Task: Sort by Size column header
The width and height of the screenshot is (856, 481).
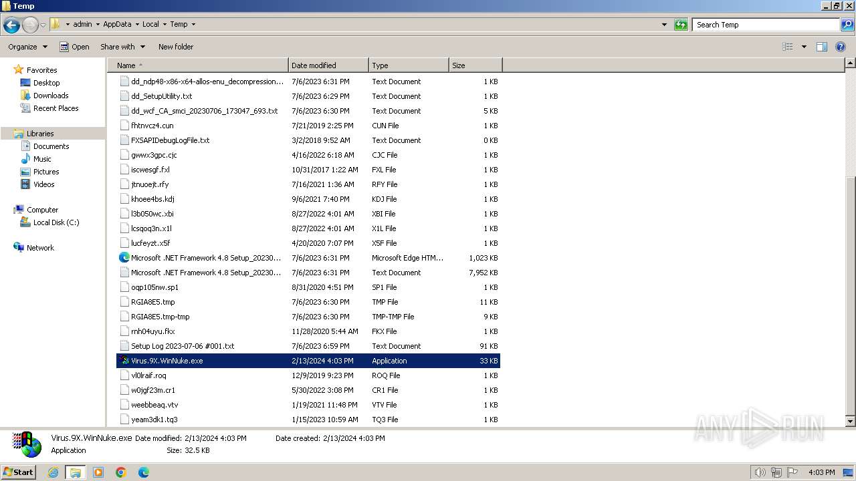Action: (475, 65)
